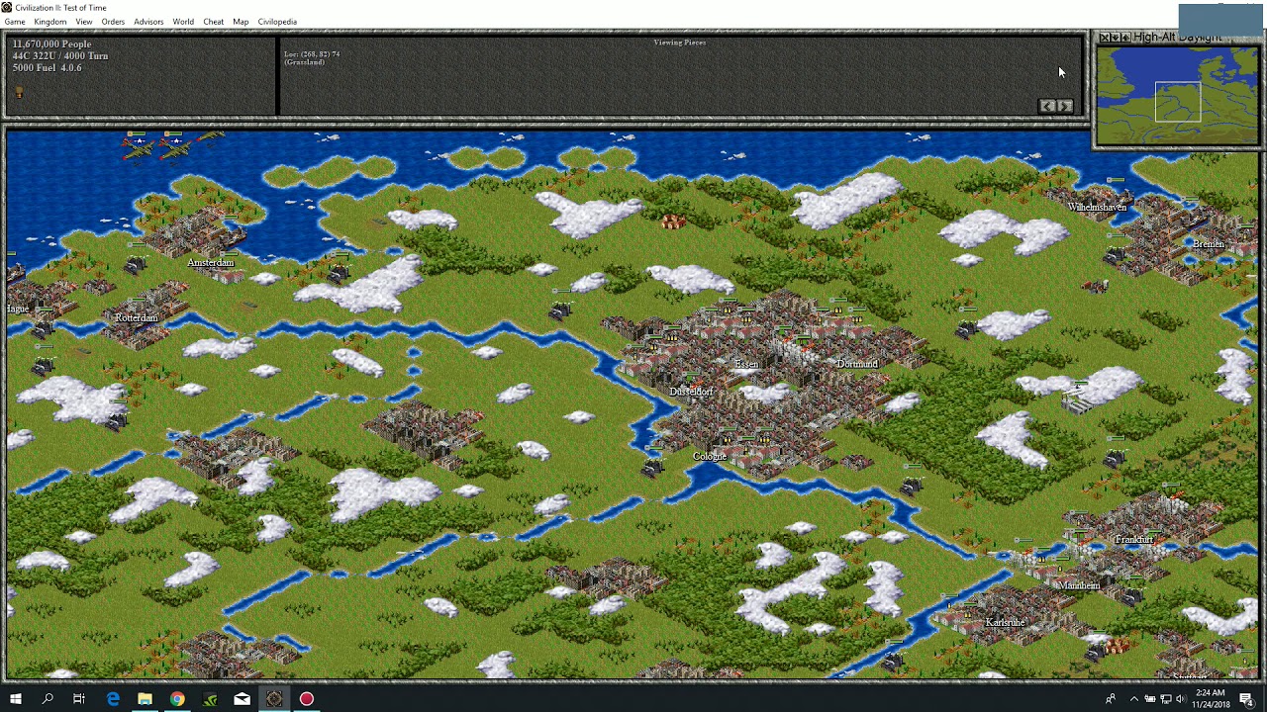Open the Civilopedia menu

click(277, 22)
